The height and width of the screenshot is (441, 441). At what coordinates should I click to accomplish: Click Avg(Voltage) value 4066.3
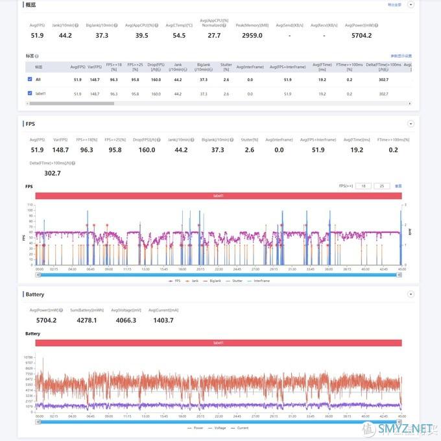coord(126,320)
